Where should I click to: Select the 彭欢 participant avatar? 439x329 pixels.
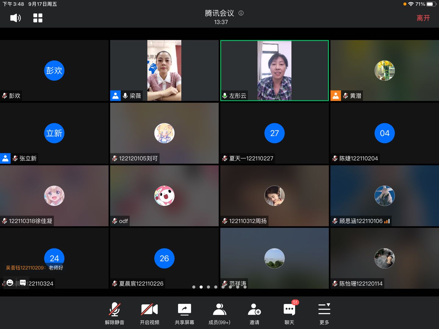pos(54,70)
